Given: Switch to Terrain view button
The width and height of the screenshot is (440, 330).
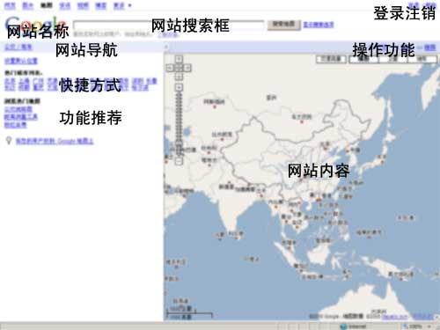Looking at the screenshot, I should 422,59.
